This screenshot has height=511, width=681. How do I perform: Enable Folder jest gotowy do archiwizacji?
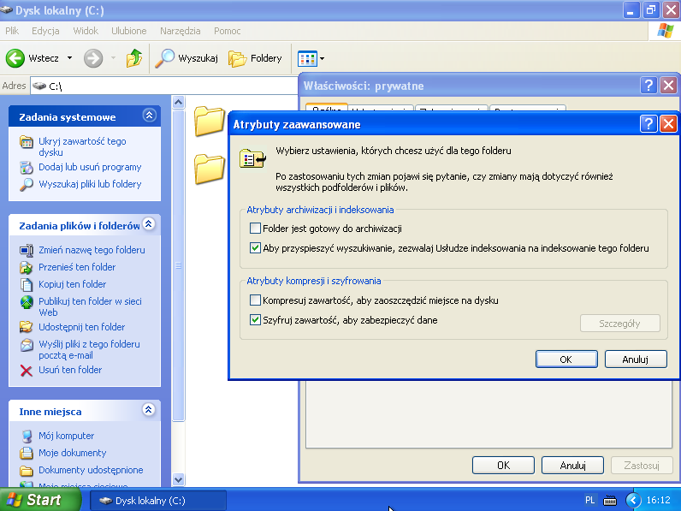255,229
